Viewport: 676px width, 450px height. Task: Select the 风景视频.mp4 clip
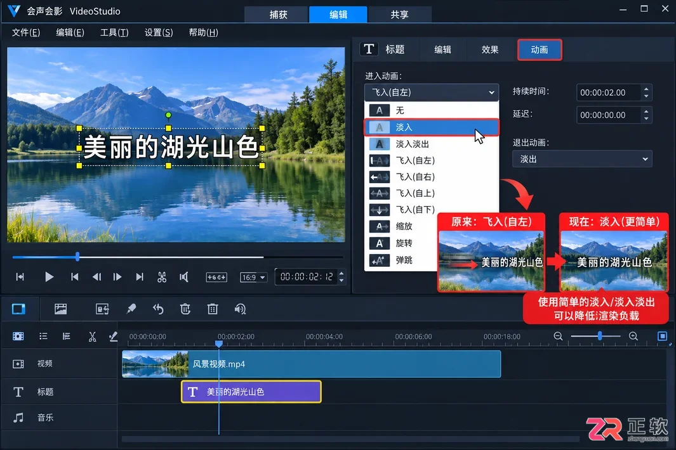(x=311, y=364)
